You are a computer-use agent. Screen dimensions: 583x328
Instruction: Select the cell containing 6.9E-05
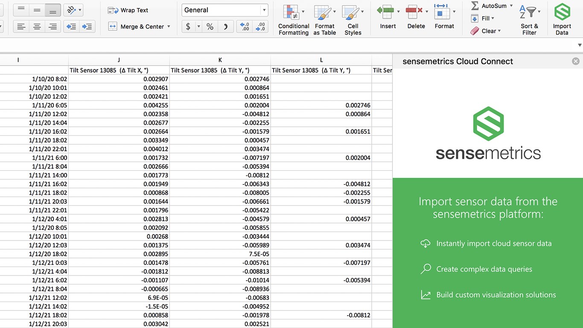(119, 298)
